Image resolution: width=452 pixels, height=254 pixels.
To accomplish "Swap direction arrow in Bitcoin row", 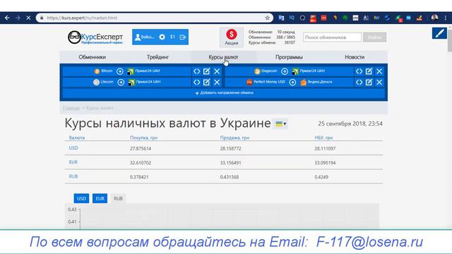I will 120,71.
